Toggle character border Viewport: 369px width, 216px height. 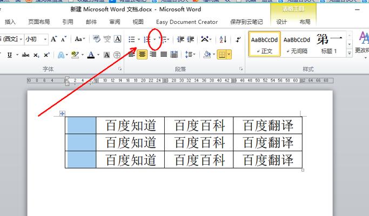tap(117, 39)
